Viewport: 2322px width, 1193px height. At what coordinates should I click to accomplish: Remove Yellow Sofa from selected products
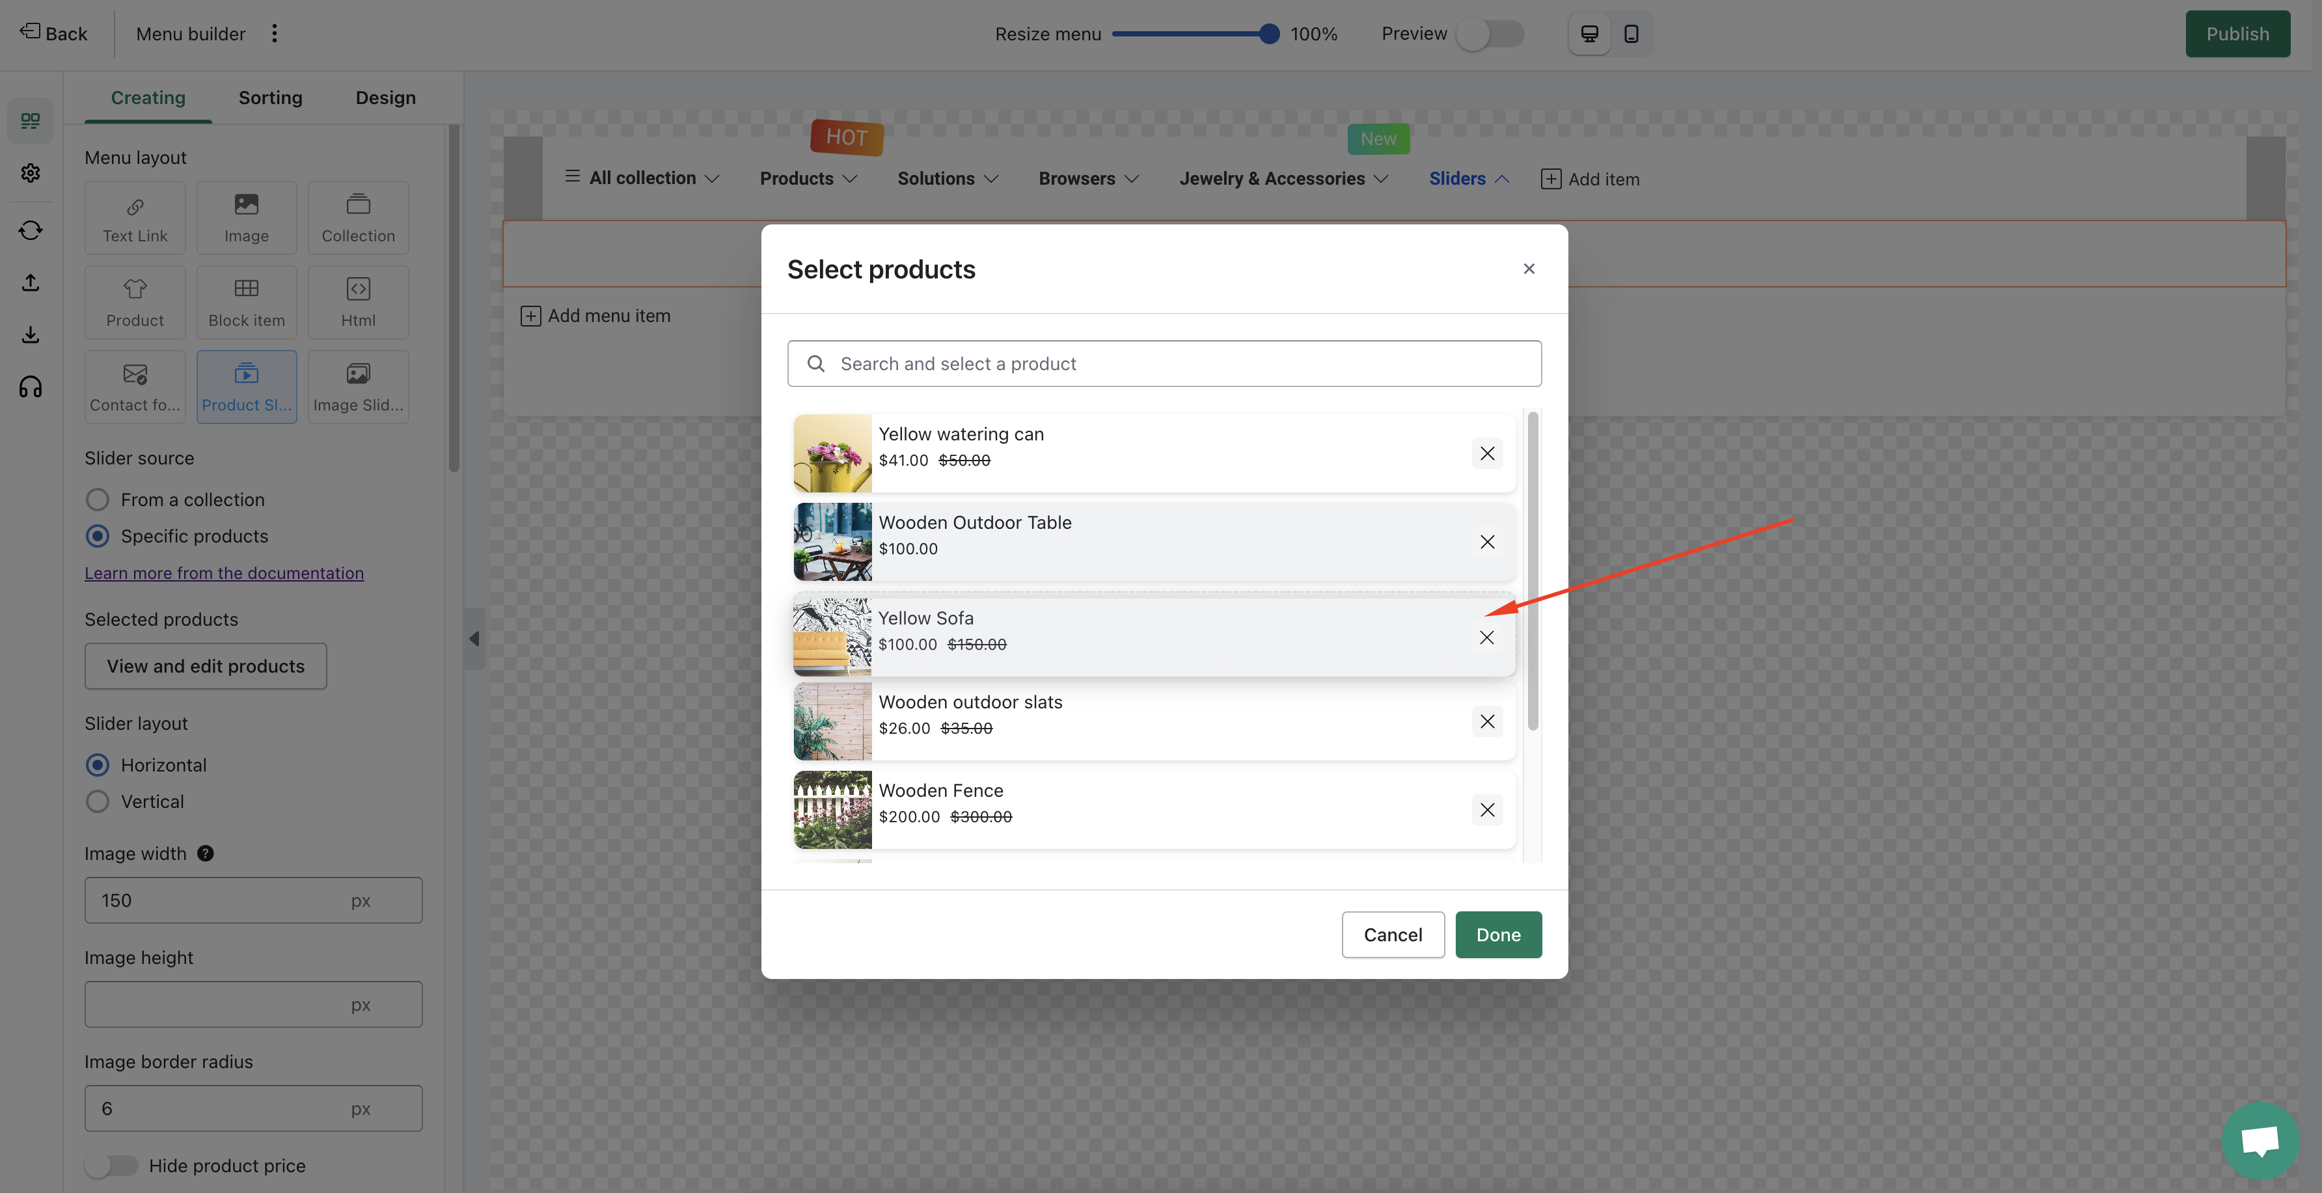click(1486, 638)
